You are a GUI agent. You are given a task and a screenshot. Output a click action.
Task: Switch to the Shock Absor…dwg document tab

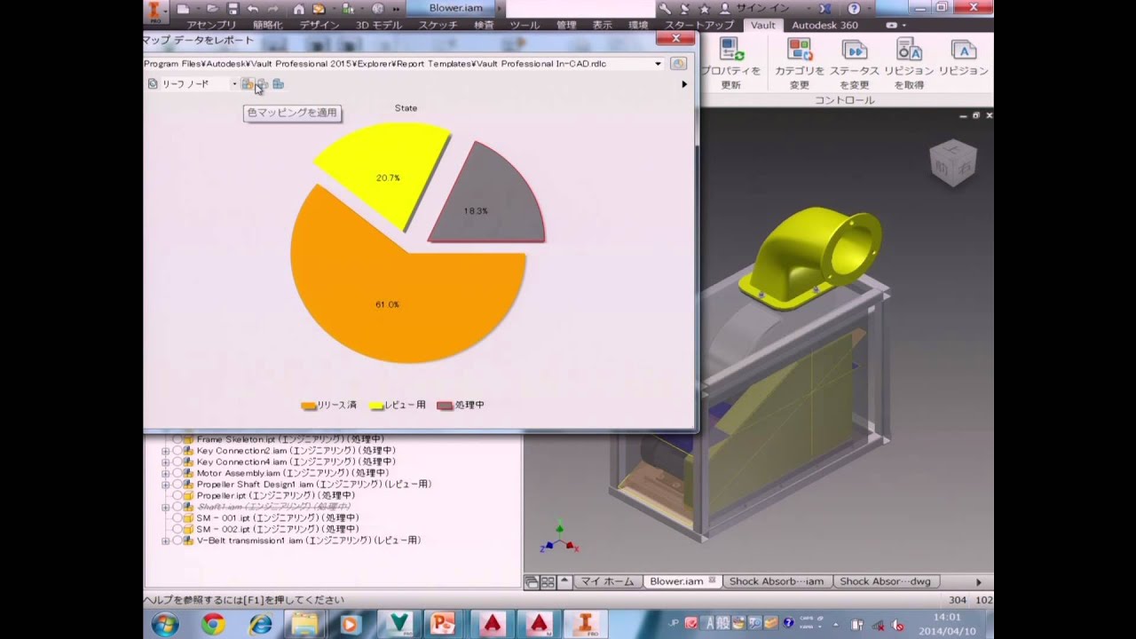pyautogui.click(x=885, y=581)
